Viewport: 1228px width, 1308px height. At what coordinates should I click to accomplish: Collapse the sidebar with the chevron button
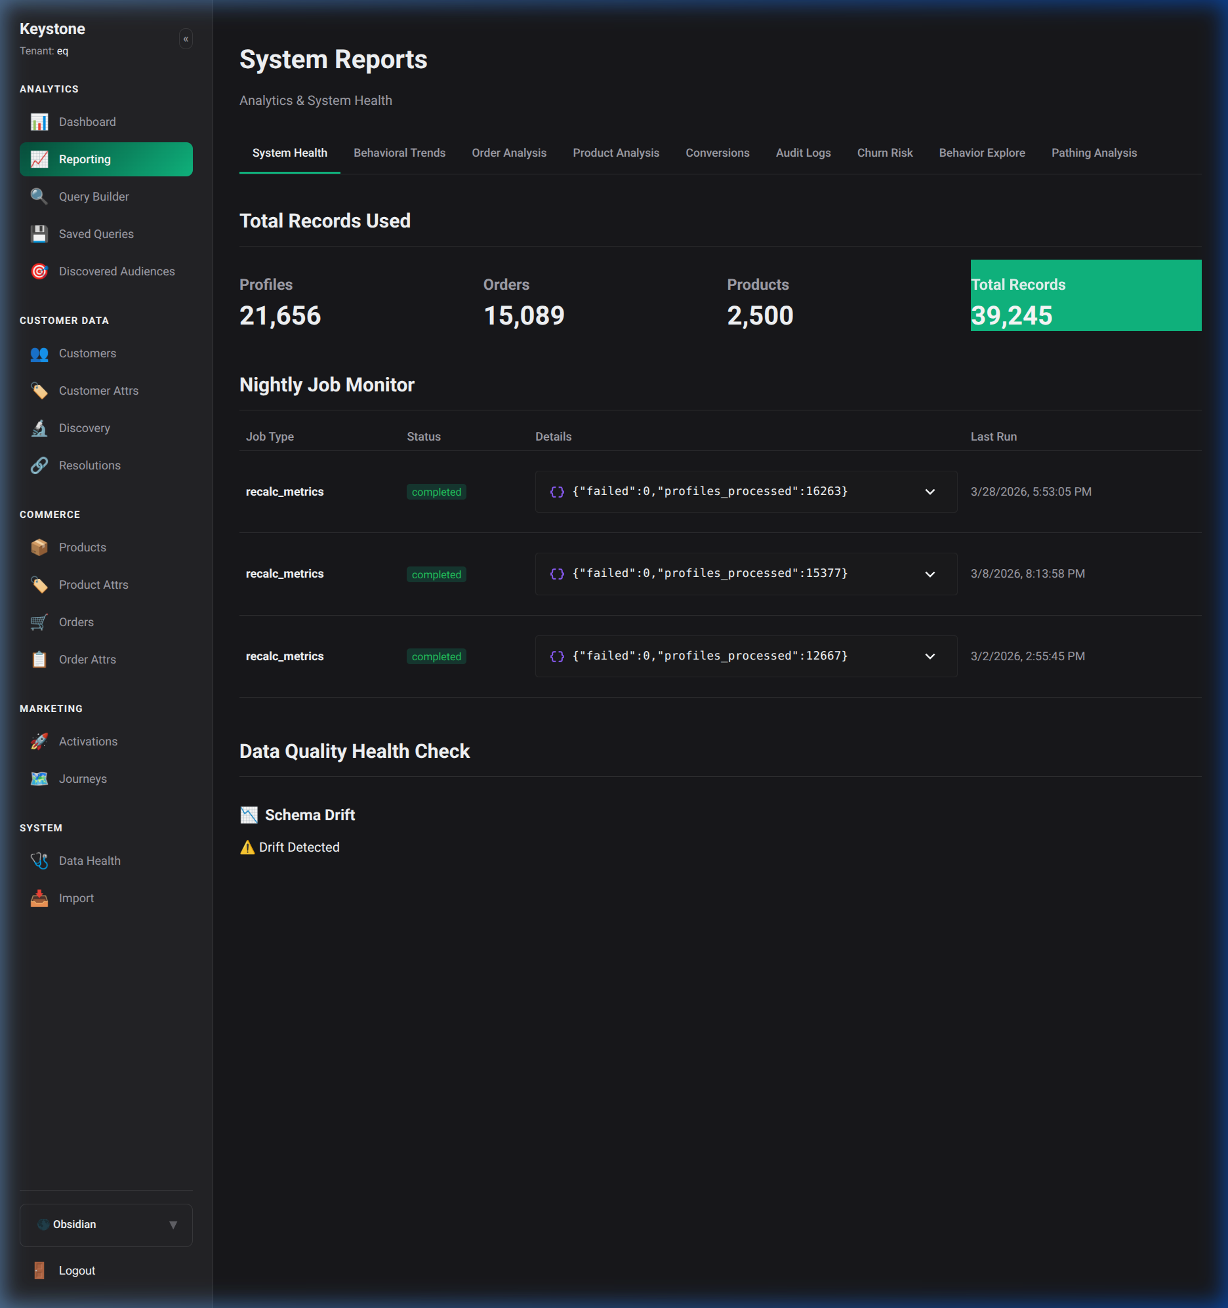coord(185,39)
